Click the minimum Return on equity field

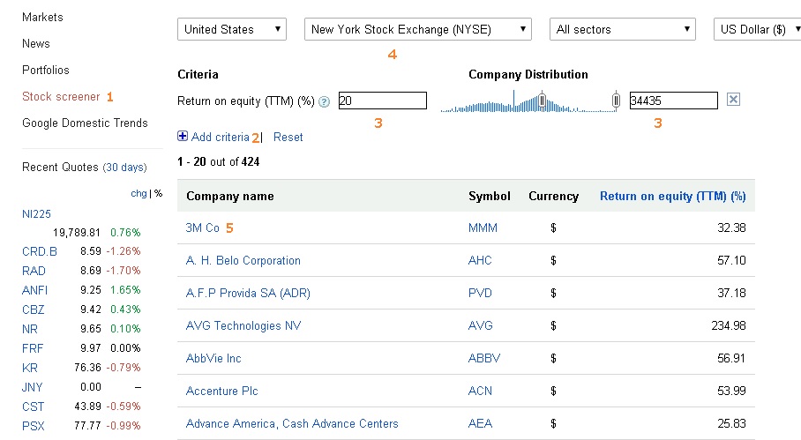[x=382, y=101]
